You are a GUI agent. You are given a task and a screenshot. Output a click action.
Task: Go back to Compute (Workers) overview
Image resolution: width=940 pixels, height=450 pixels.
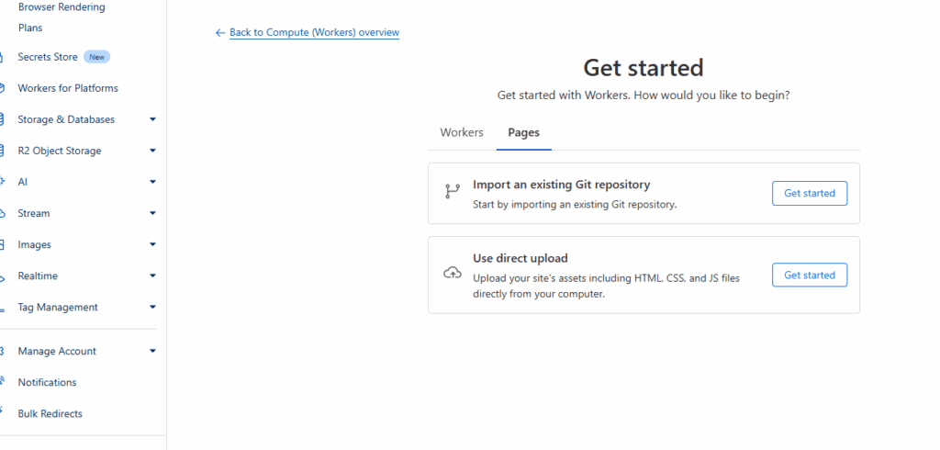314,32
